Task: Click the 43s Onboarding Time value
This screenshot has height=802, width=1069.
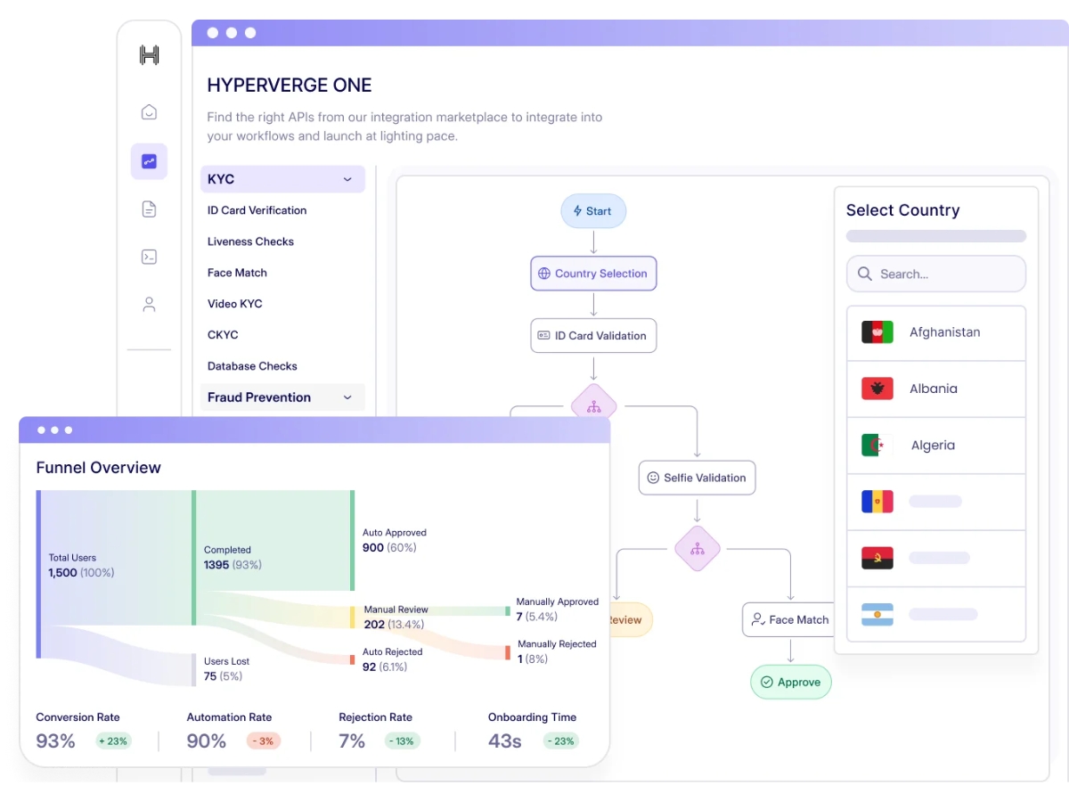Action: pyautogui.click(x=505, y=741)
